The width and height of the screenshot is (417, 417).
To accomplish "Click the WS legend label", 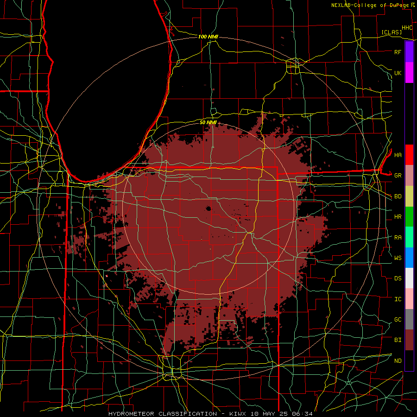I will [398, 258].
